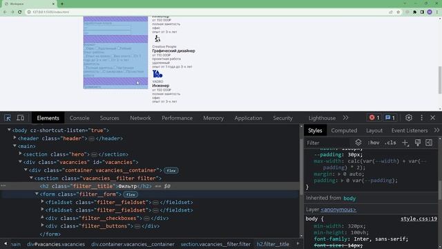Toggle rendering emulations paintbrush icon
The width and height of the screenshot is (442, 249).
click(417, 142)
